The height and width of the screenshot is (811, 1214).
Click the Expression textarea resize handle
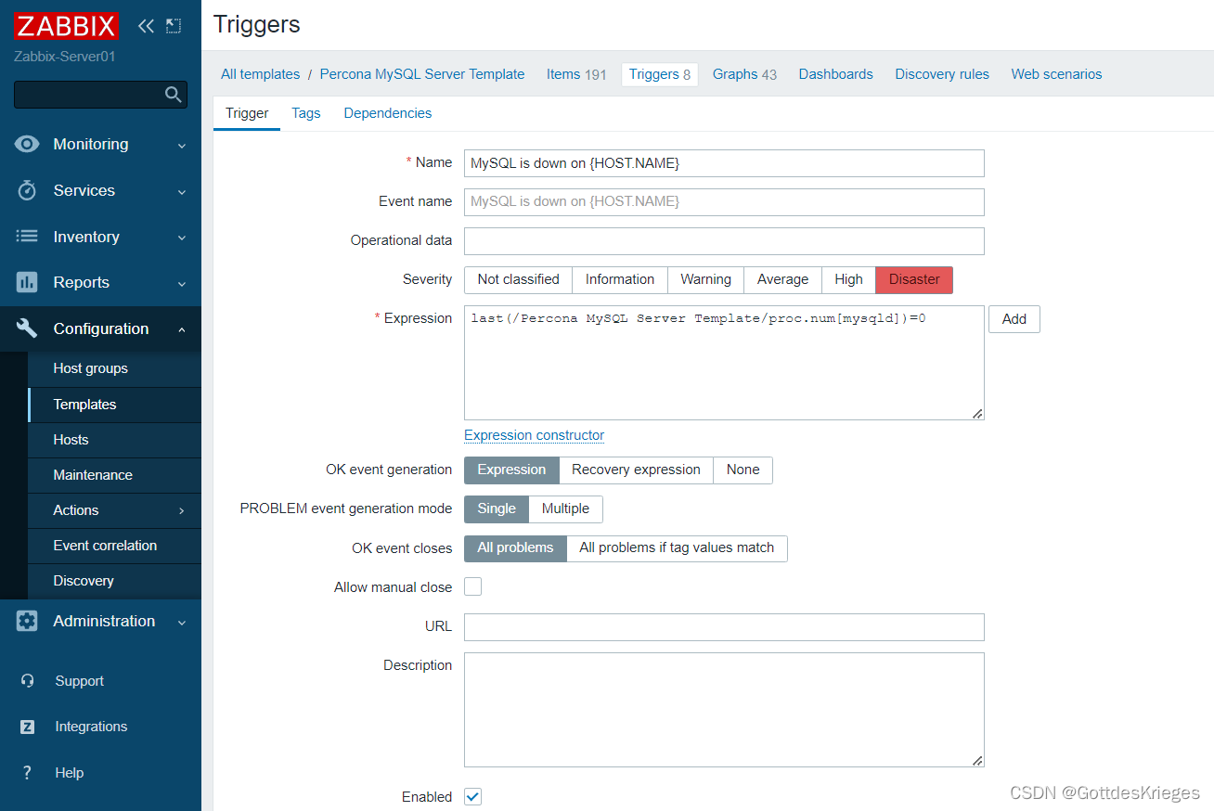977,414
